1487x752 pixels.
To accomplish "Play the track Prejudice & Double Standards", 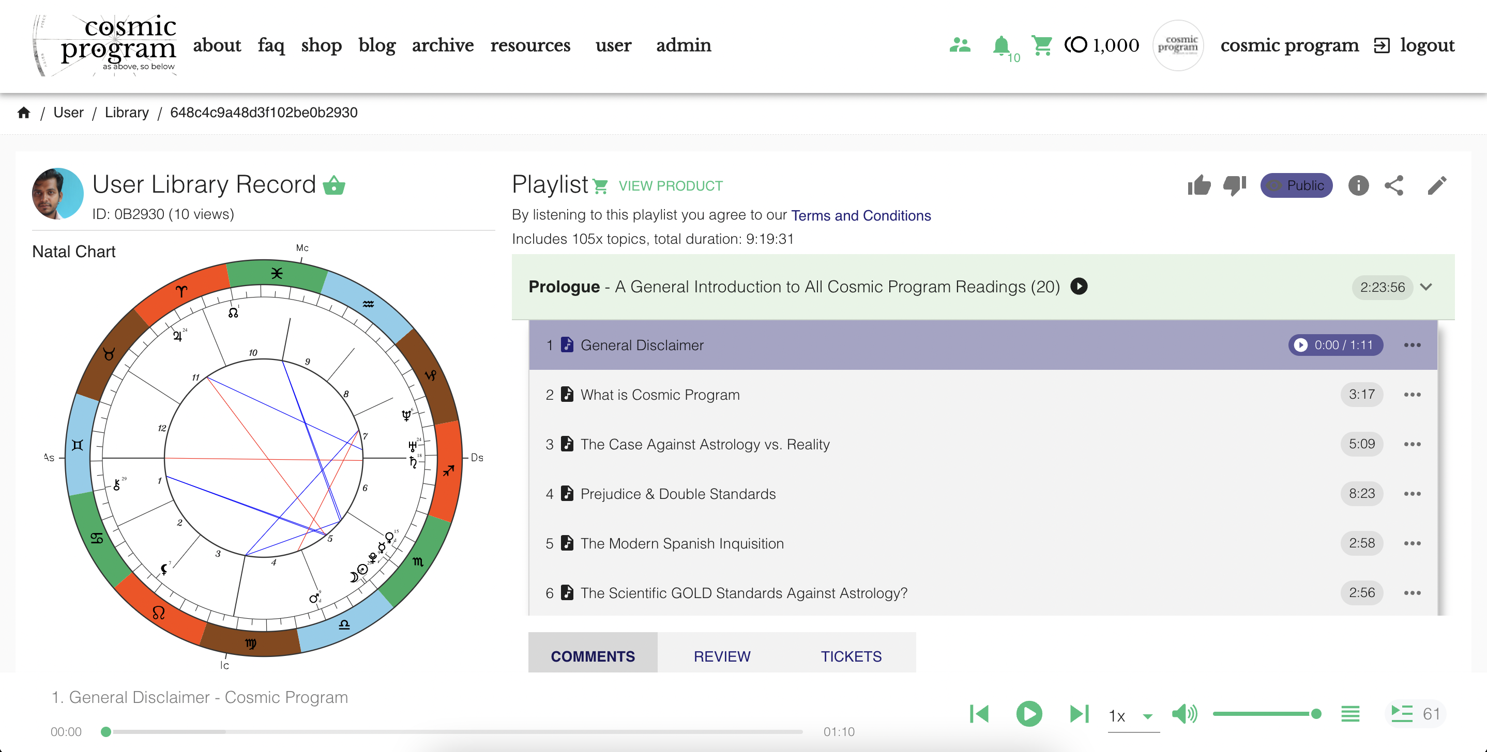I will click(x=678, y=494).
